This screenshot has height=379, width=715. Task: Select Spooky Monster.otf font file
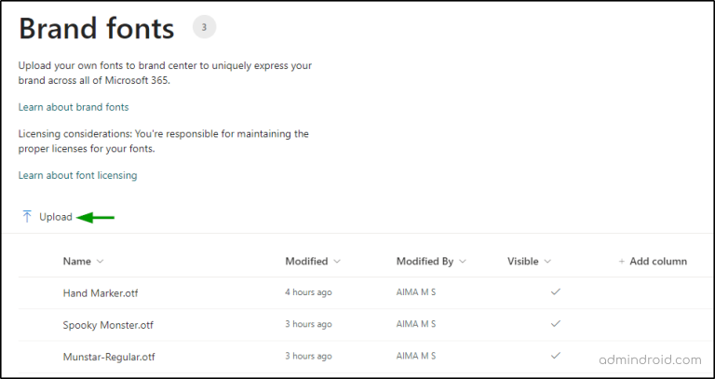point(108,325)
